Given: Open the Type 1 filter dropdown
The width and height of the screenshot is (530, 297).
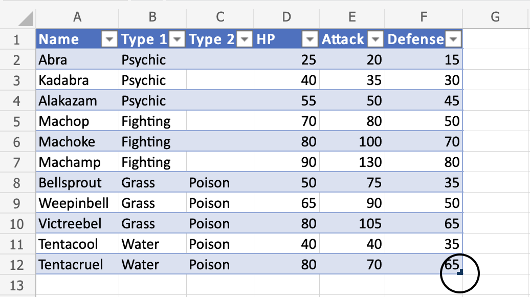Looking at the screenshot, I should [x=178, y=39].
